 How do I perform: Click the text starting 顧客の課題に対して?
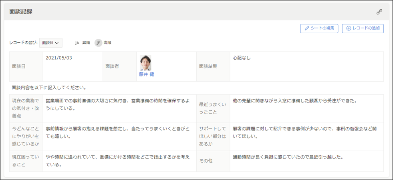click(x=304, y=133)
